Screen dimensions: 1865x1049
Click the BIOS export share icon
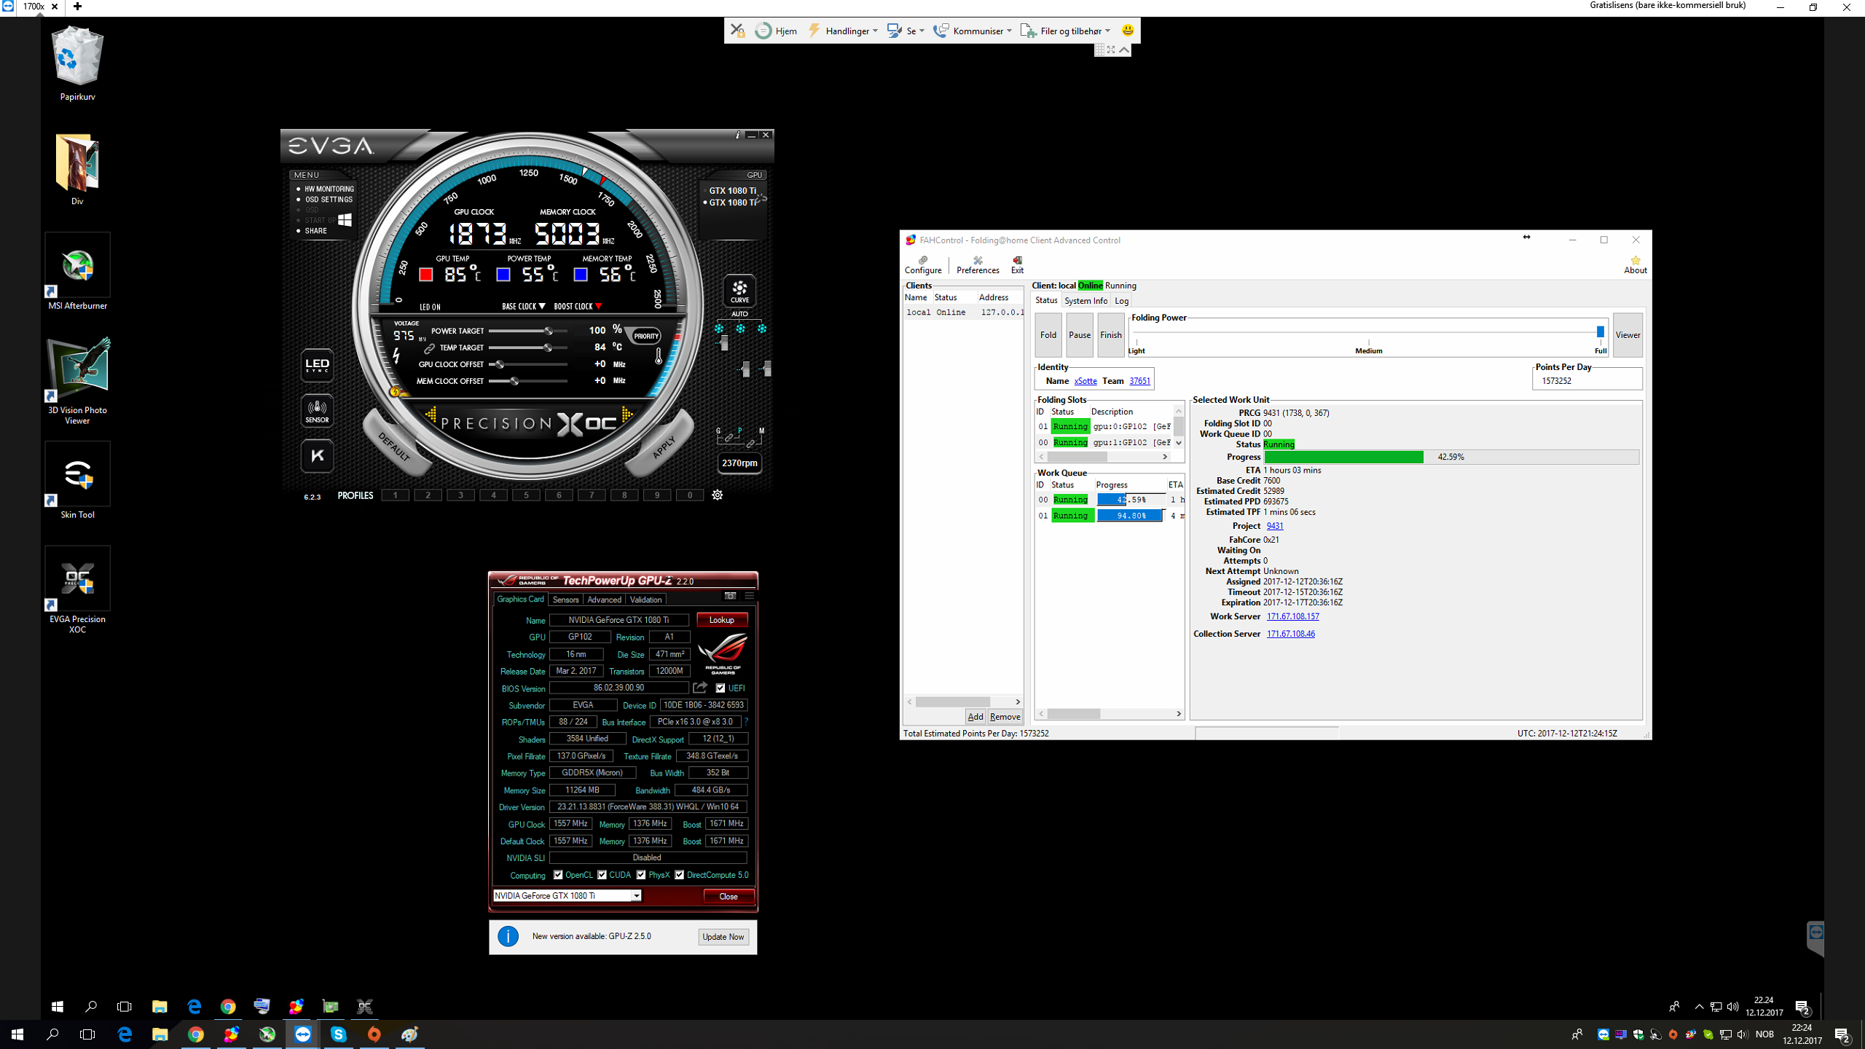pyautogui.click(x=700, y=688)
